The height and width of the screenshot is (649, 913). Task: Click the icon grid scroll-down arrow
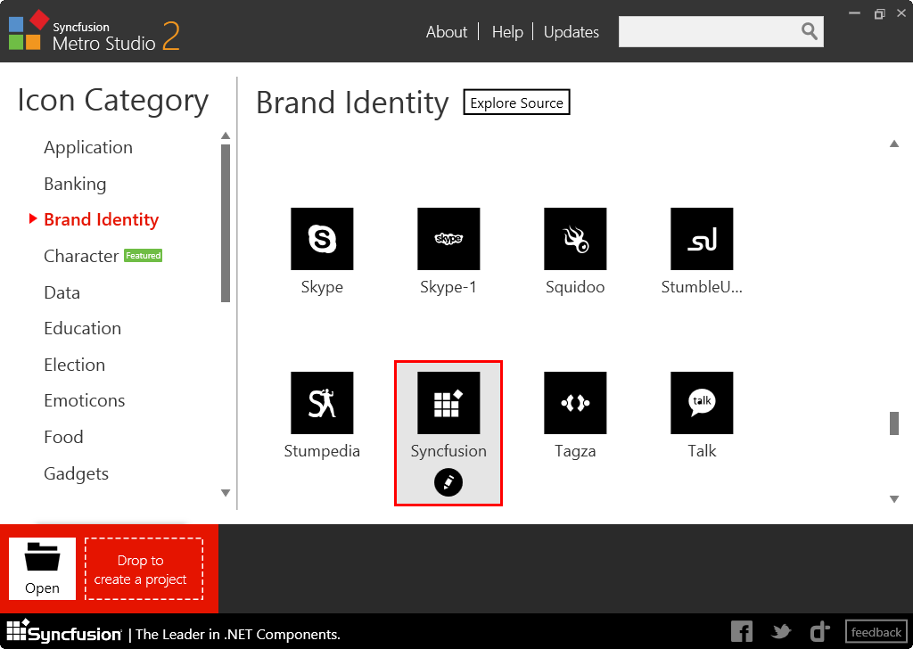(x=894, y=499)
